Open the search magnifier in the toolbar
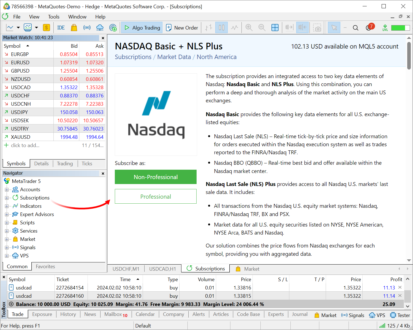This screenshot has height=330, width=413. coord(355,28)
